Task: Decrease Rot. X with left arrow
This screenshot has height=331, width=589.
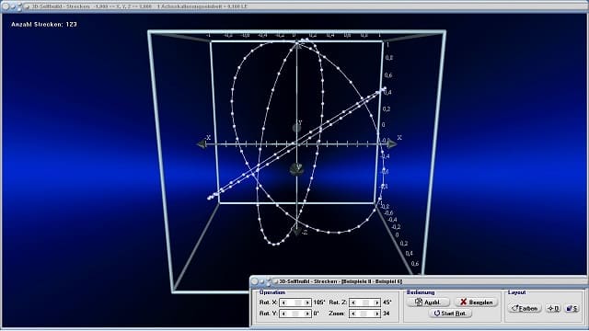Action: coord(283,302)
